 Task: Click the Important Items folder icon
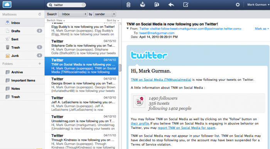pyautogui.click(x=7, y=80)
